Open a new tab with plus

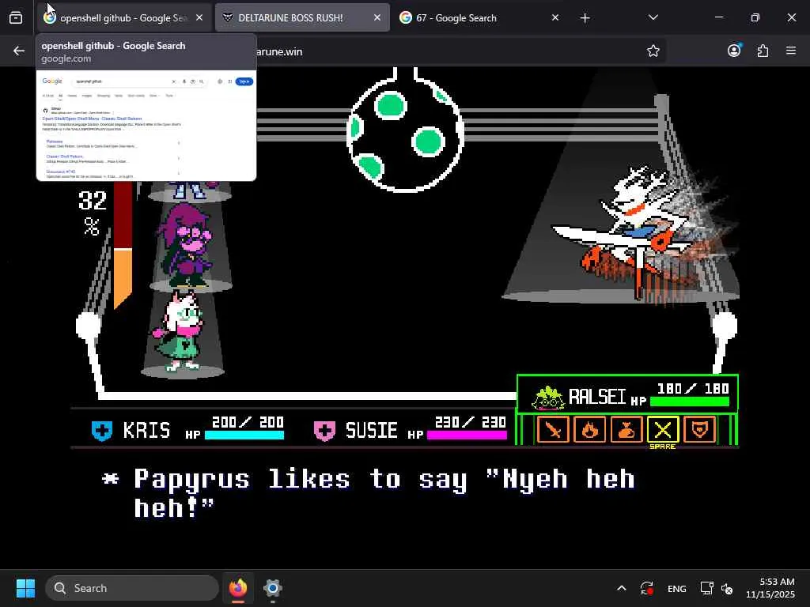(585, 18)
